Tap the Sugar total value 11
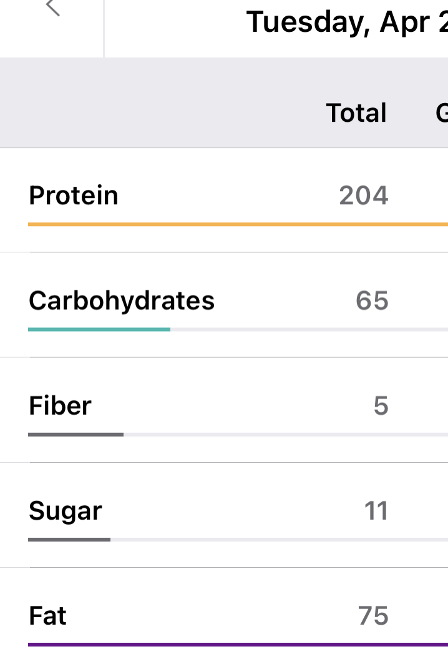The height and width of the screenshot is (649, 448). point(376,511)
